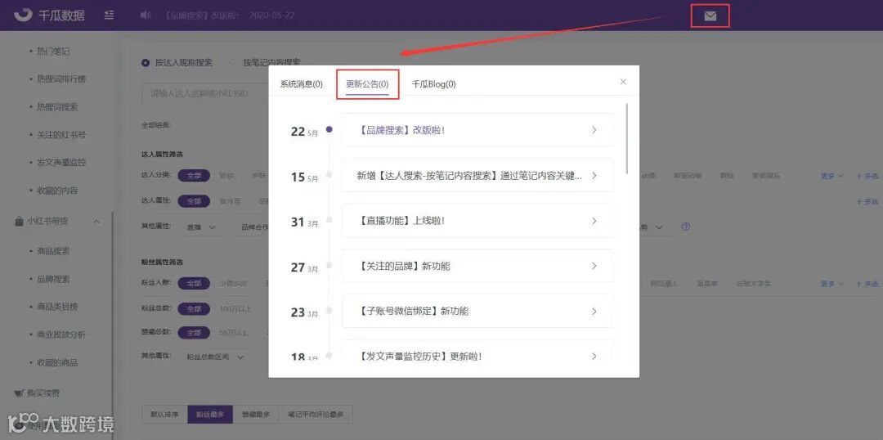
Task: Click the question mark help icon
Action: [x=685, y=227]
